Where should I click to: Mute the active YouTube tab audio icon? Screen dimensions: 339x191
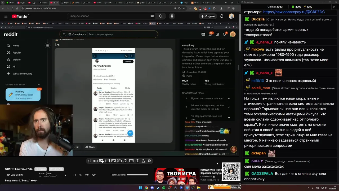pos(54,3)
